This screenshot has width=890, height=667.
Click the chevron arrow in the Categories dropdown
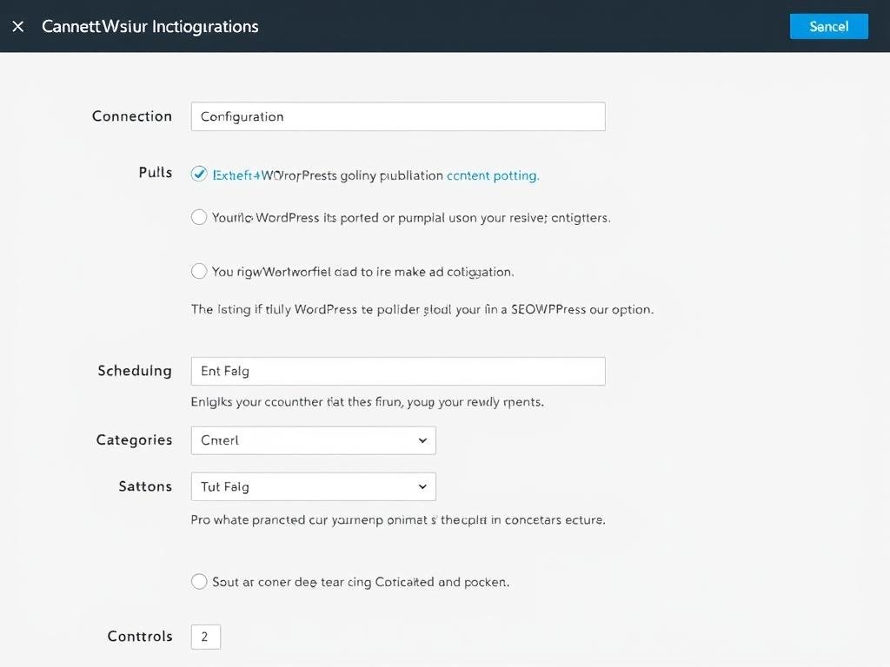coord(422,440)
